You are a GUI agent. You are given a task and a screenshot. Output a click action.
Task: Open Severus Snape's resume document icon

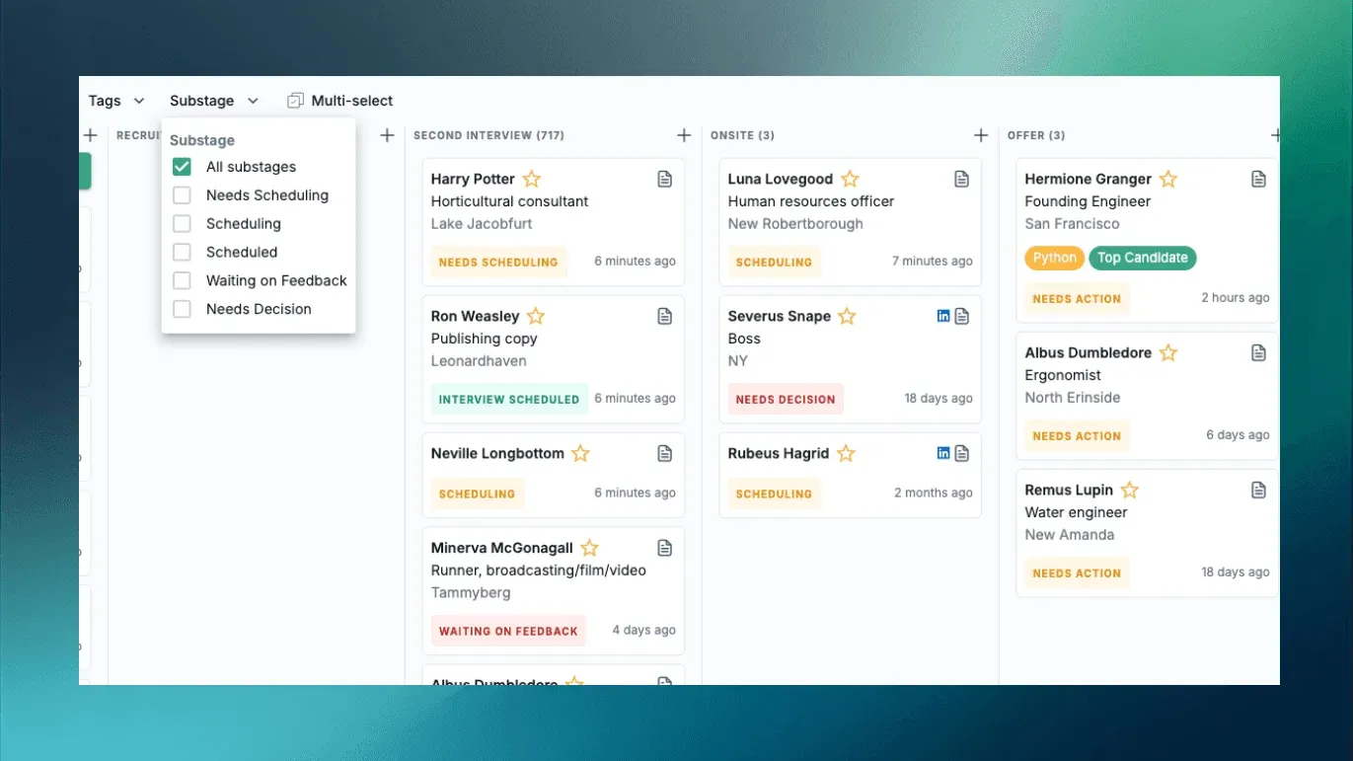[x=962, y=316]
